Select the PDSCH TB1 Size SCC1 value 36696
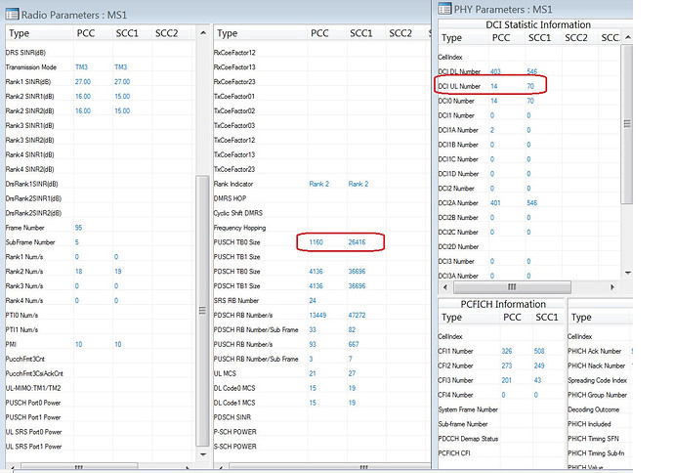Viewport: 674px width, 473px height. coord(357,286)
